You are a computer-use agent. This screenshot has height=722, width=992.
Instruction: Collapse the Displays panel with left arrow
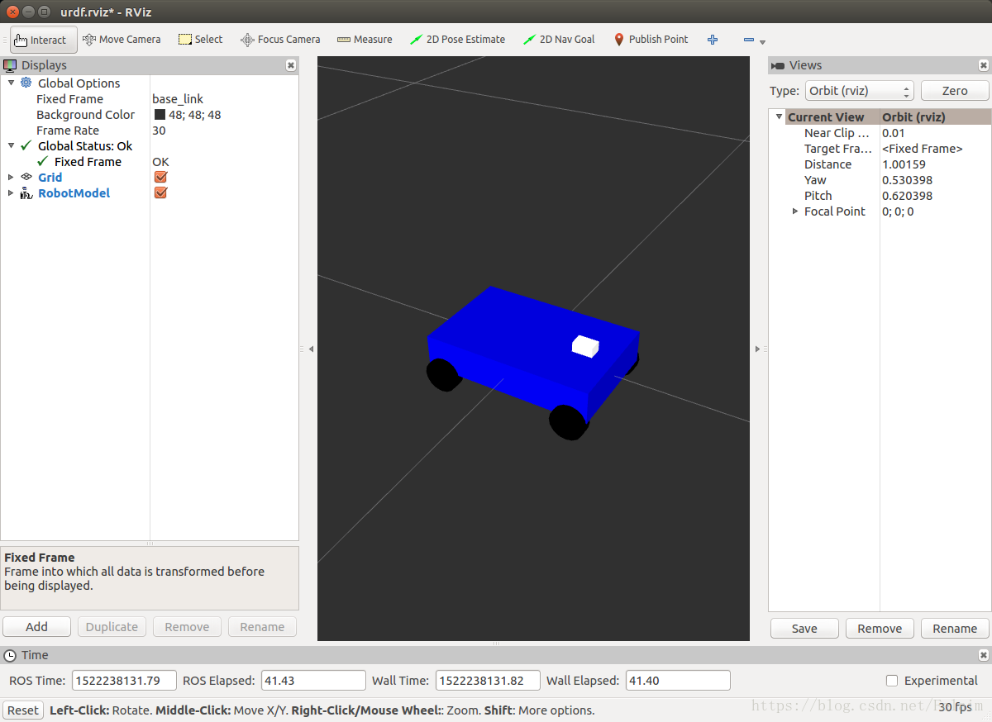pos(311,349)
